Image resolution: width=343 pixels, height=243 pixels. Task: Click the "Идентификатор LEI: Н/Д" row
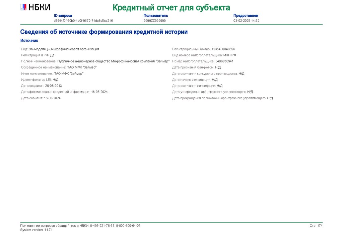[x=40, y=80]
